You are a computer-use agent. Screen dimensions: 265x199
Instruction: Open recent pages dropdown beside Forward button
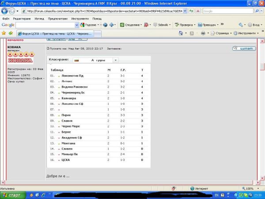click(17, 11)
